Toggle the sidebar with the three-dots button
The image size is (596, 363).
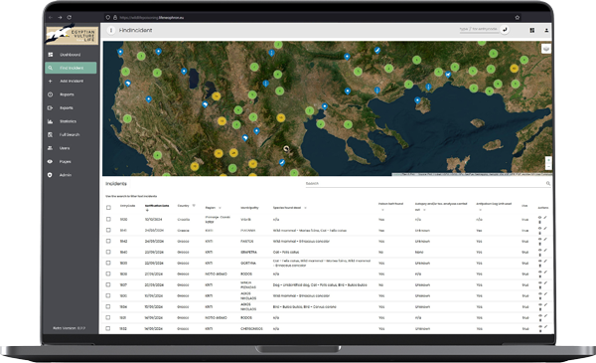[111, 30]
